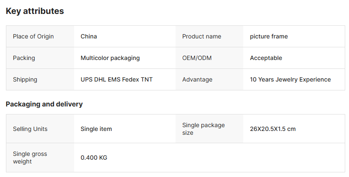The height and width of the screenshot is (177, 349).
Task: Click the Place of Origin label
Action: click(33, 36)
